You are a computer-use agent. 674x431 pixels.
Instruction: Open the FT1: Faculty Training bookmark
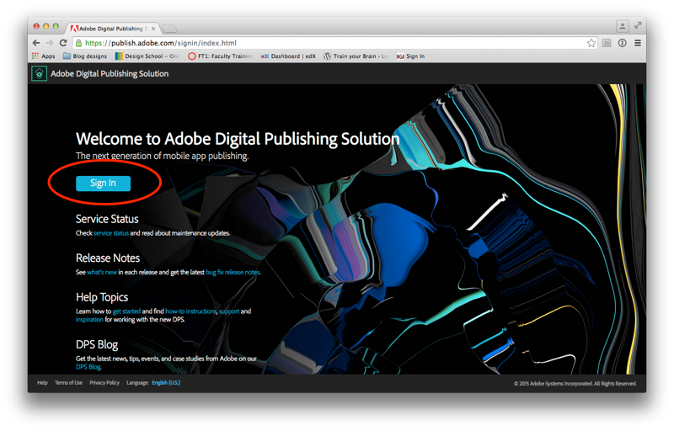[x=221, y=56]
